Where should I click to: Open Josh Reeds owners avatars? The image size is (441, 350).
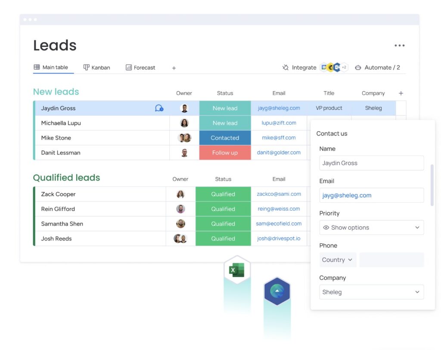(x=180, y=238)
